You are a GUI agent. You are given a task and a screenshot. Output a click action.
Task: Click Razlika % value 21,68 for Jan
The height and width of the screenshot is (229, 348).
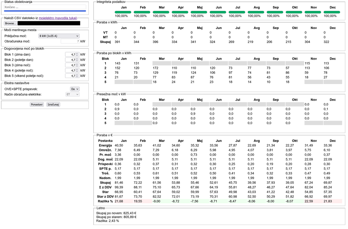pyautogui.click(x=119, y=201)
